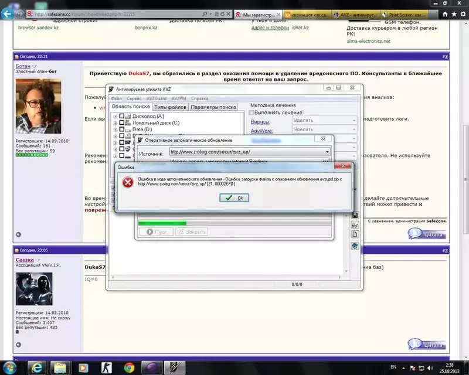
Task: Click the AdWare link in AVZ
Action: [x=261, y=131]
